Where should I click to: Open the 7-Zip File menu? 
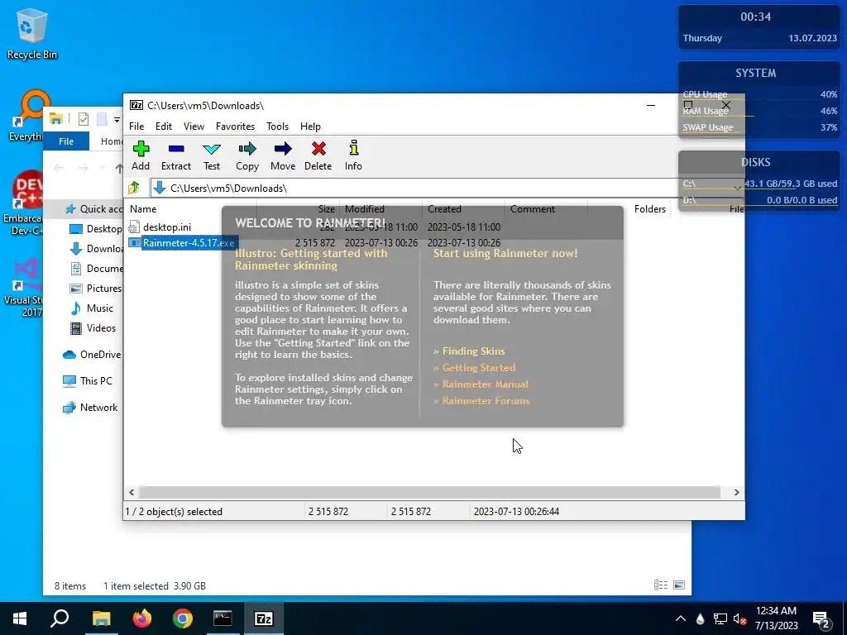(136, 127)
